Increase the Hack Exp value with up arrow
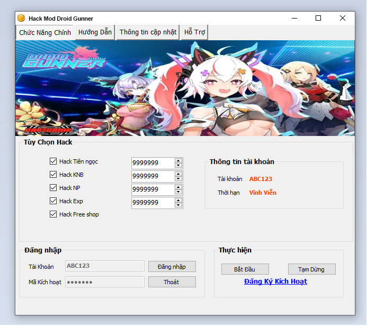This screenshot has height=326, width=367. tap(178, 201)
